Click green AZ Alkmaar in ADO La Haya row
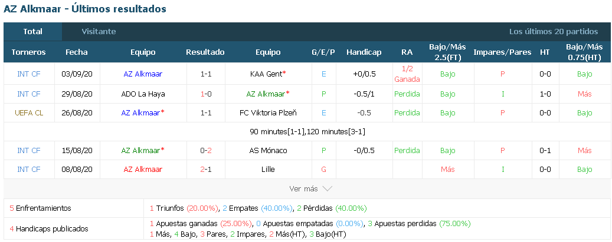Viewport: 612px width, 242px height. pyautogui.click(x=267, y=94)
